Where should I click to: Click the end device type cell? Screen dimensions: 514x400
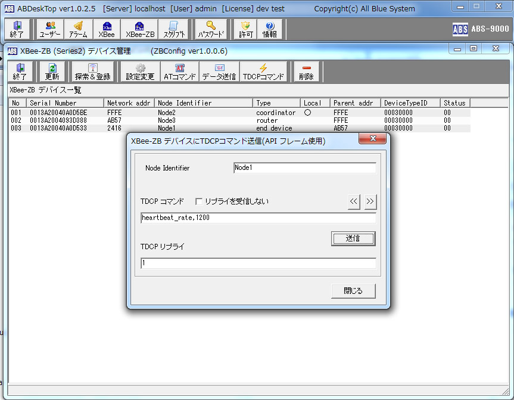click(274, 128)
